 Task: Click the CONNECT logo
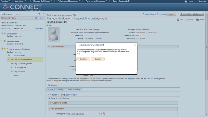pyautogui.click(x=21, y=7)
